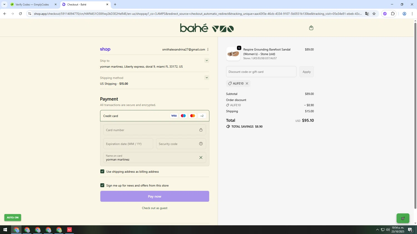This screenshot has width=417, height=234.
Task: Open a new browser tab
Action: pyautogui.click(x=115, y=4)
